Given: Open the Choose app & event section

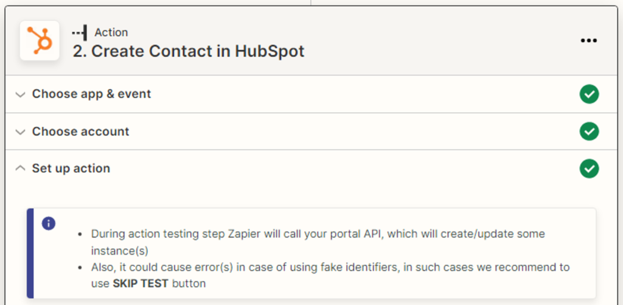Looking at the screenshot, I should point(91,94).
